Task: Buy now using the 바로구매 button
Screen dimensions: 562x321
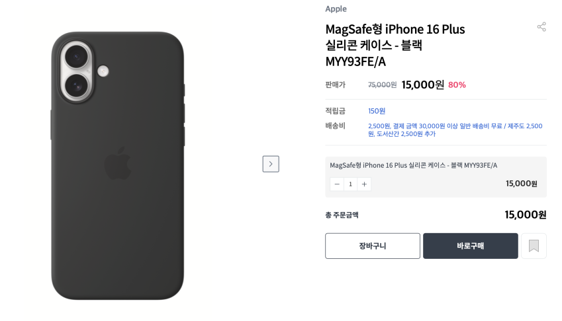Action: (x=470, y=246)
